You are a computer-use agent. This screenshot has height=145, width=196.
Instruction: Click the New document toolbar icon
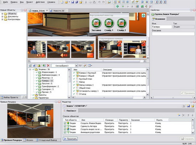[62, 2]
